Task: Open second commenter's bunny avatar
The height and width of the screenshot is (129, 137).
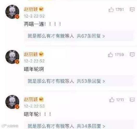Action: 12,57
